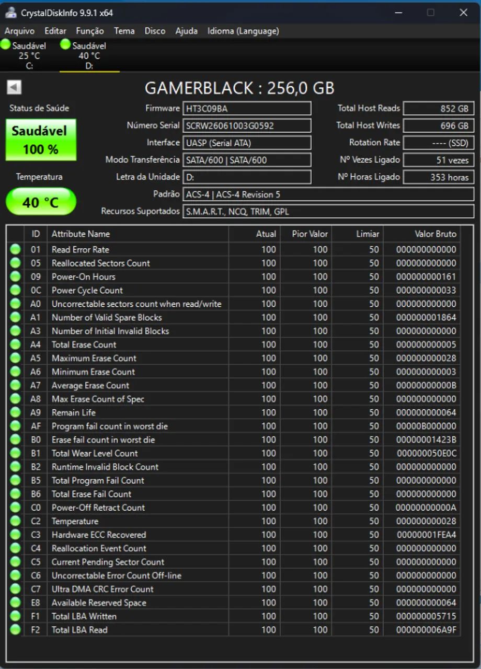Click the Atual column header
This screenshot has height=669, width=481.
click(x=254, y=234)
